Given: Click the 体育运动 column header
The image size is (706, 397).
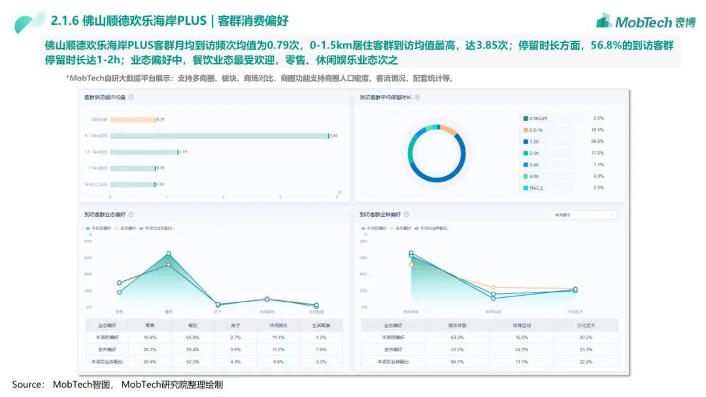Looking at the screenshot, I should coord(522,325).
